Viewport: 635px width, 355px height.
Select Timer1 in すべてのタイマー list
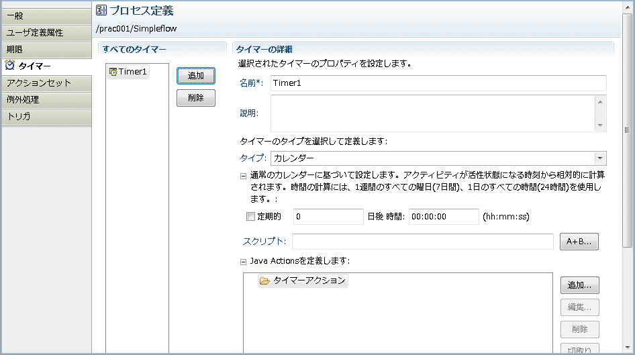(128, 72)
